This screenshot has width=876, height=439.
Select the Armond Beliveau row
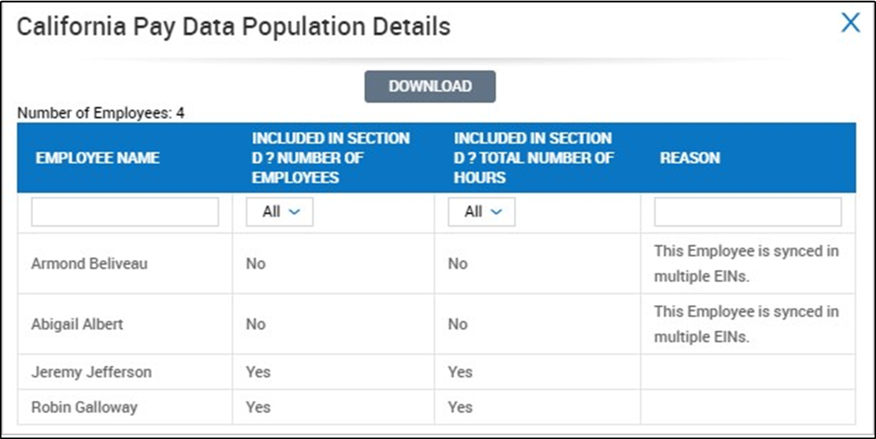[x=89, y=264]
